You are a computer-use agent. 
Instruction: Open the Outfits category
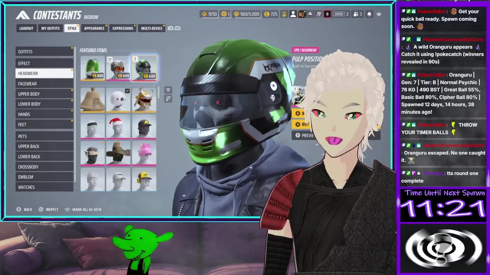44,52
